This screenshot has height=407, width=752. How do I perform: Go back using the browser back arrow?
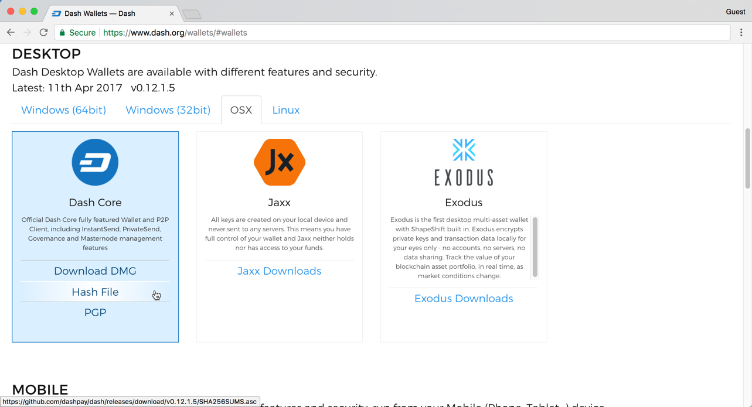point(11,33)
